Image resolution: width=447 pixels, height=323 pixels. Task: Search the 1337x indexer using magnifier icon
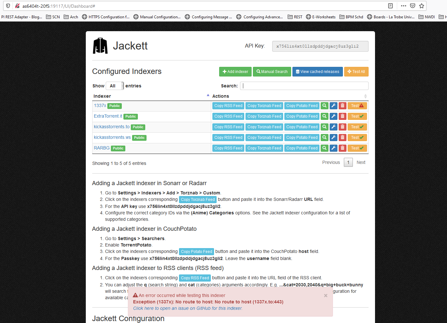click(x=325, y=106)
